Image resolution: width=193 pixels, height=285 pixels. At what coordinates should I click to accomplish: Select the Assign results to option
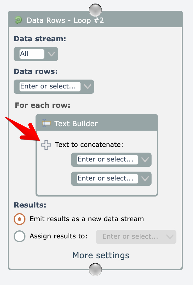pos(20,236)
